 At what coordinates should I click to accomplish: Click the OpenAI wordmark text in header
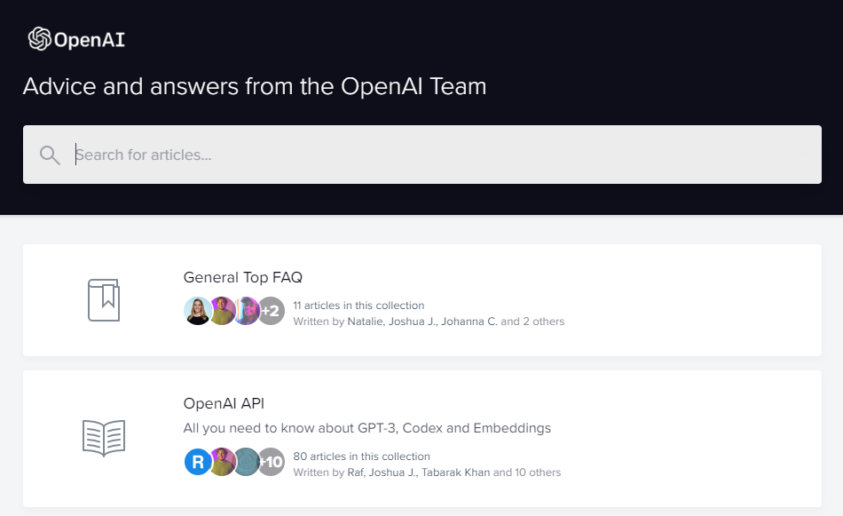89,40
